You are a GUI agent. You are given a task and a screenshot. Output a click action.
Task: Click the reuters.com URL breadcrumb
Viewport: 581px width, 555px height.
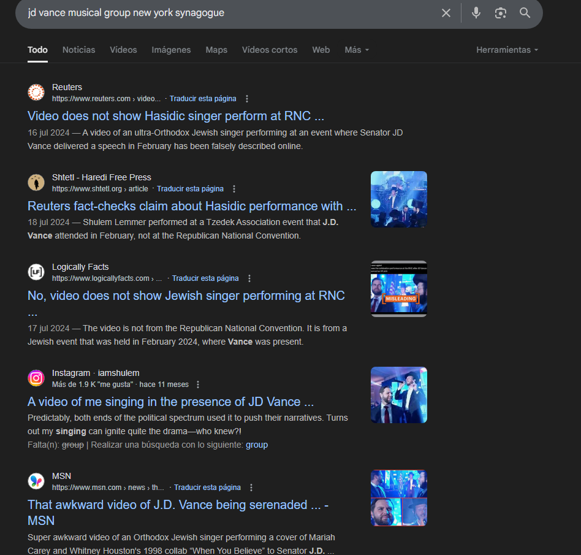coord(106,99)
